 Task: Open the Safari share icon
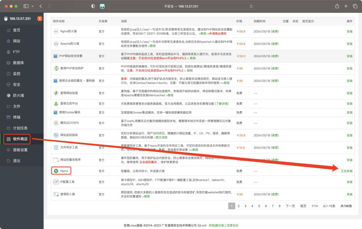337,6
